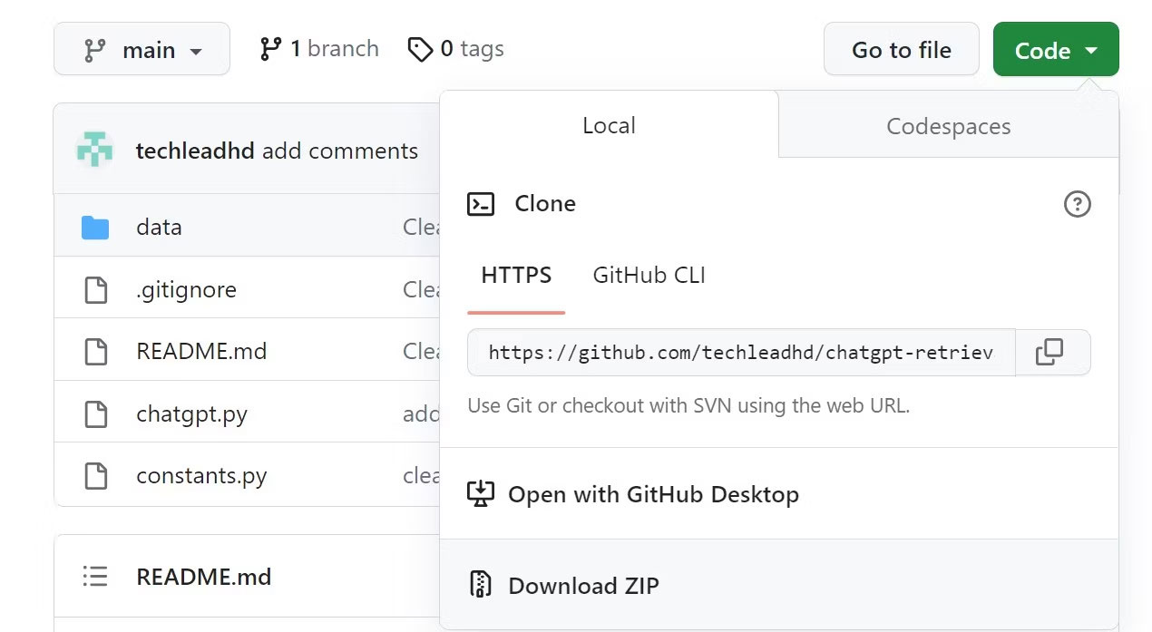
Task: View the 1 branch link
Action: point(319,49)
